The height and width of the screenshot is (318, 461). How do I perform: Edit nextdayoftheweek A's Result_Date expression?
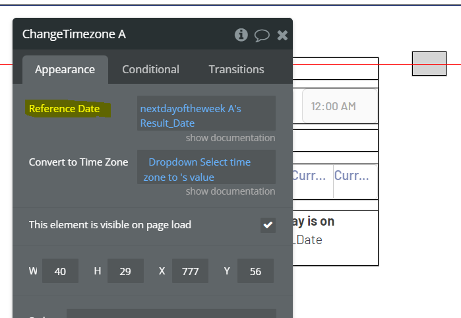pos(206,113)
